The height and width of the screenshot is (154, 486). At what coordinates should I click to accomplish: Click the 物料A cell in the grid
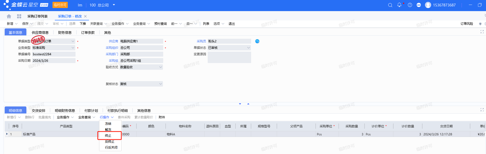click(185, 134)
